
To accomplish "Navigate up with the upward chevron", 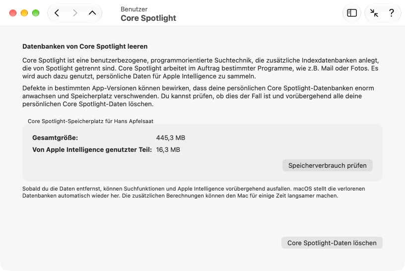I will 92,13.
